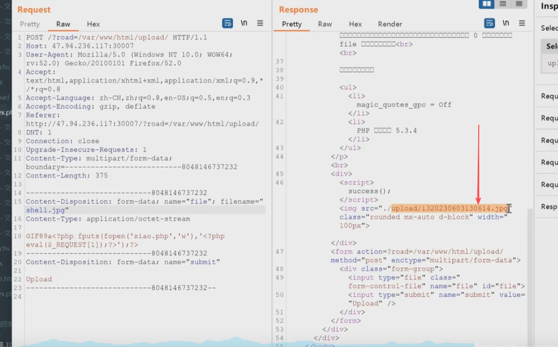
Task: Click the form action road=/var/www/html/upload/ line
Action: click(417, 252)
